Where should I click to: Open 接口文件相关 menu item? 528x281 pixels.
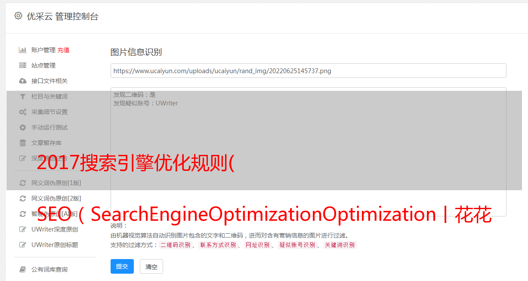49,81
